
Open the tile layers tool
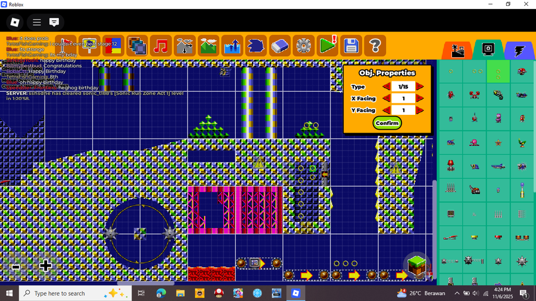pos(137,45)
